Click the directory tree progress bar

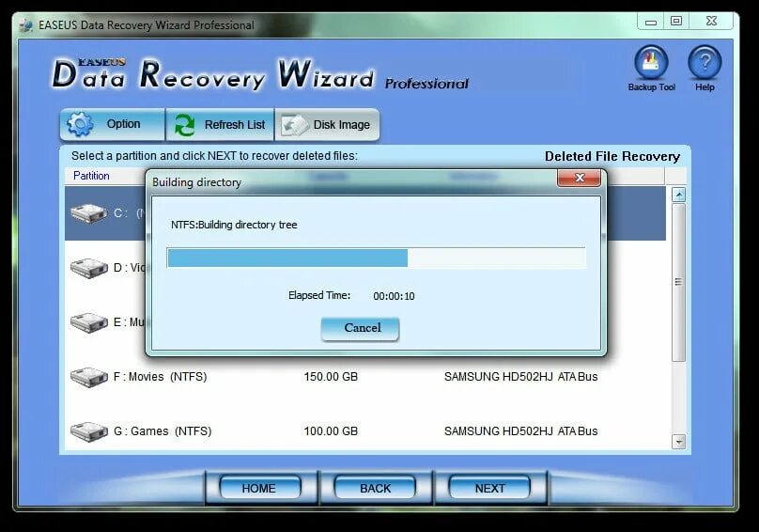click(x=376, y=258)
